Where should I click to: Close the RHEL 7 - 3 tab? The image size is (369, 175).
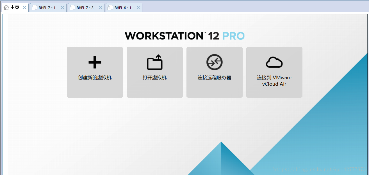pyautogui.click(x=100, y=8)
